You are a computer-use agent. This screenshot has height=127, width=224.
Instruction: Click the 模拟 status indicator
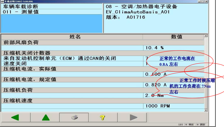190,124
